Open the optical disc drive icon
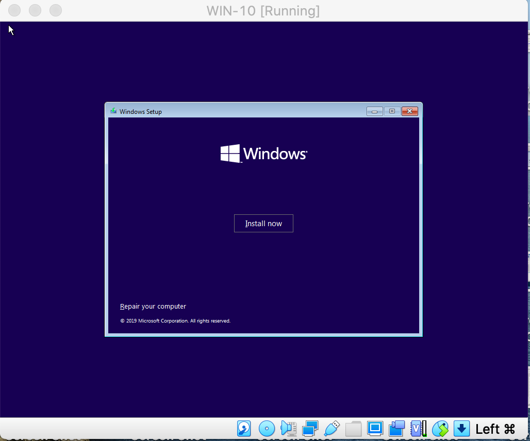 267,429
